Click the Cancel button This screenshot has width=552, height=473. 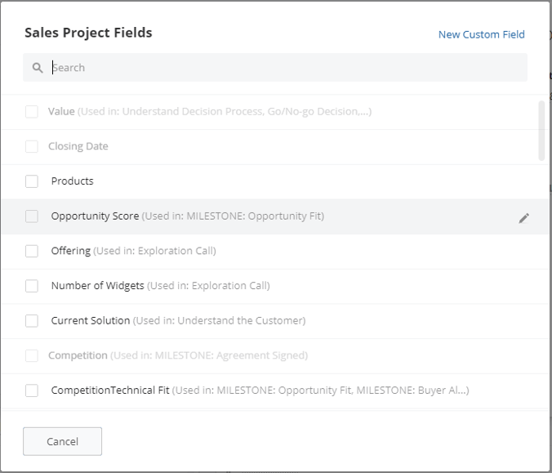(x=62, y=441)
